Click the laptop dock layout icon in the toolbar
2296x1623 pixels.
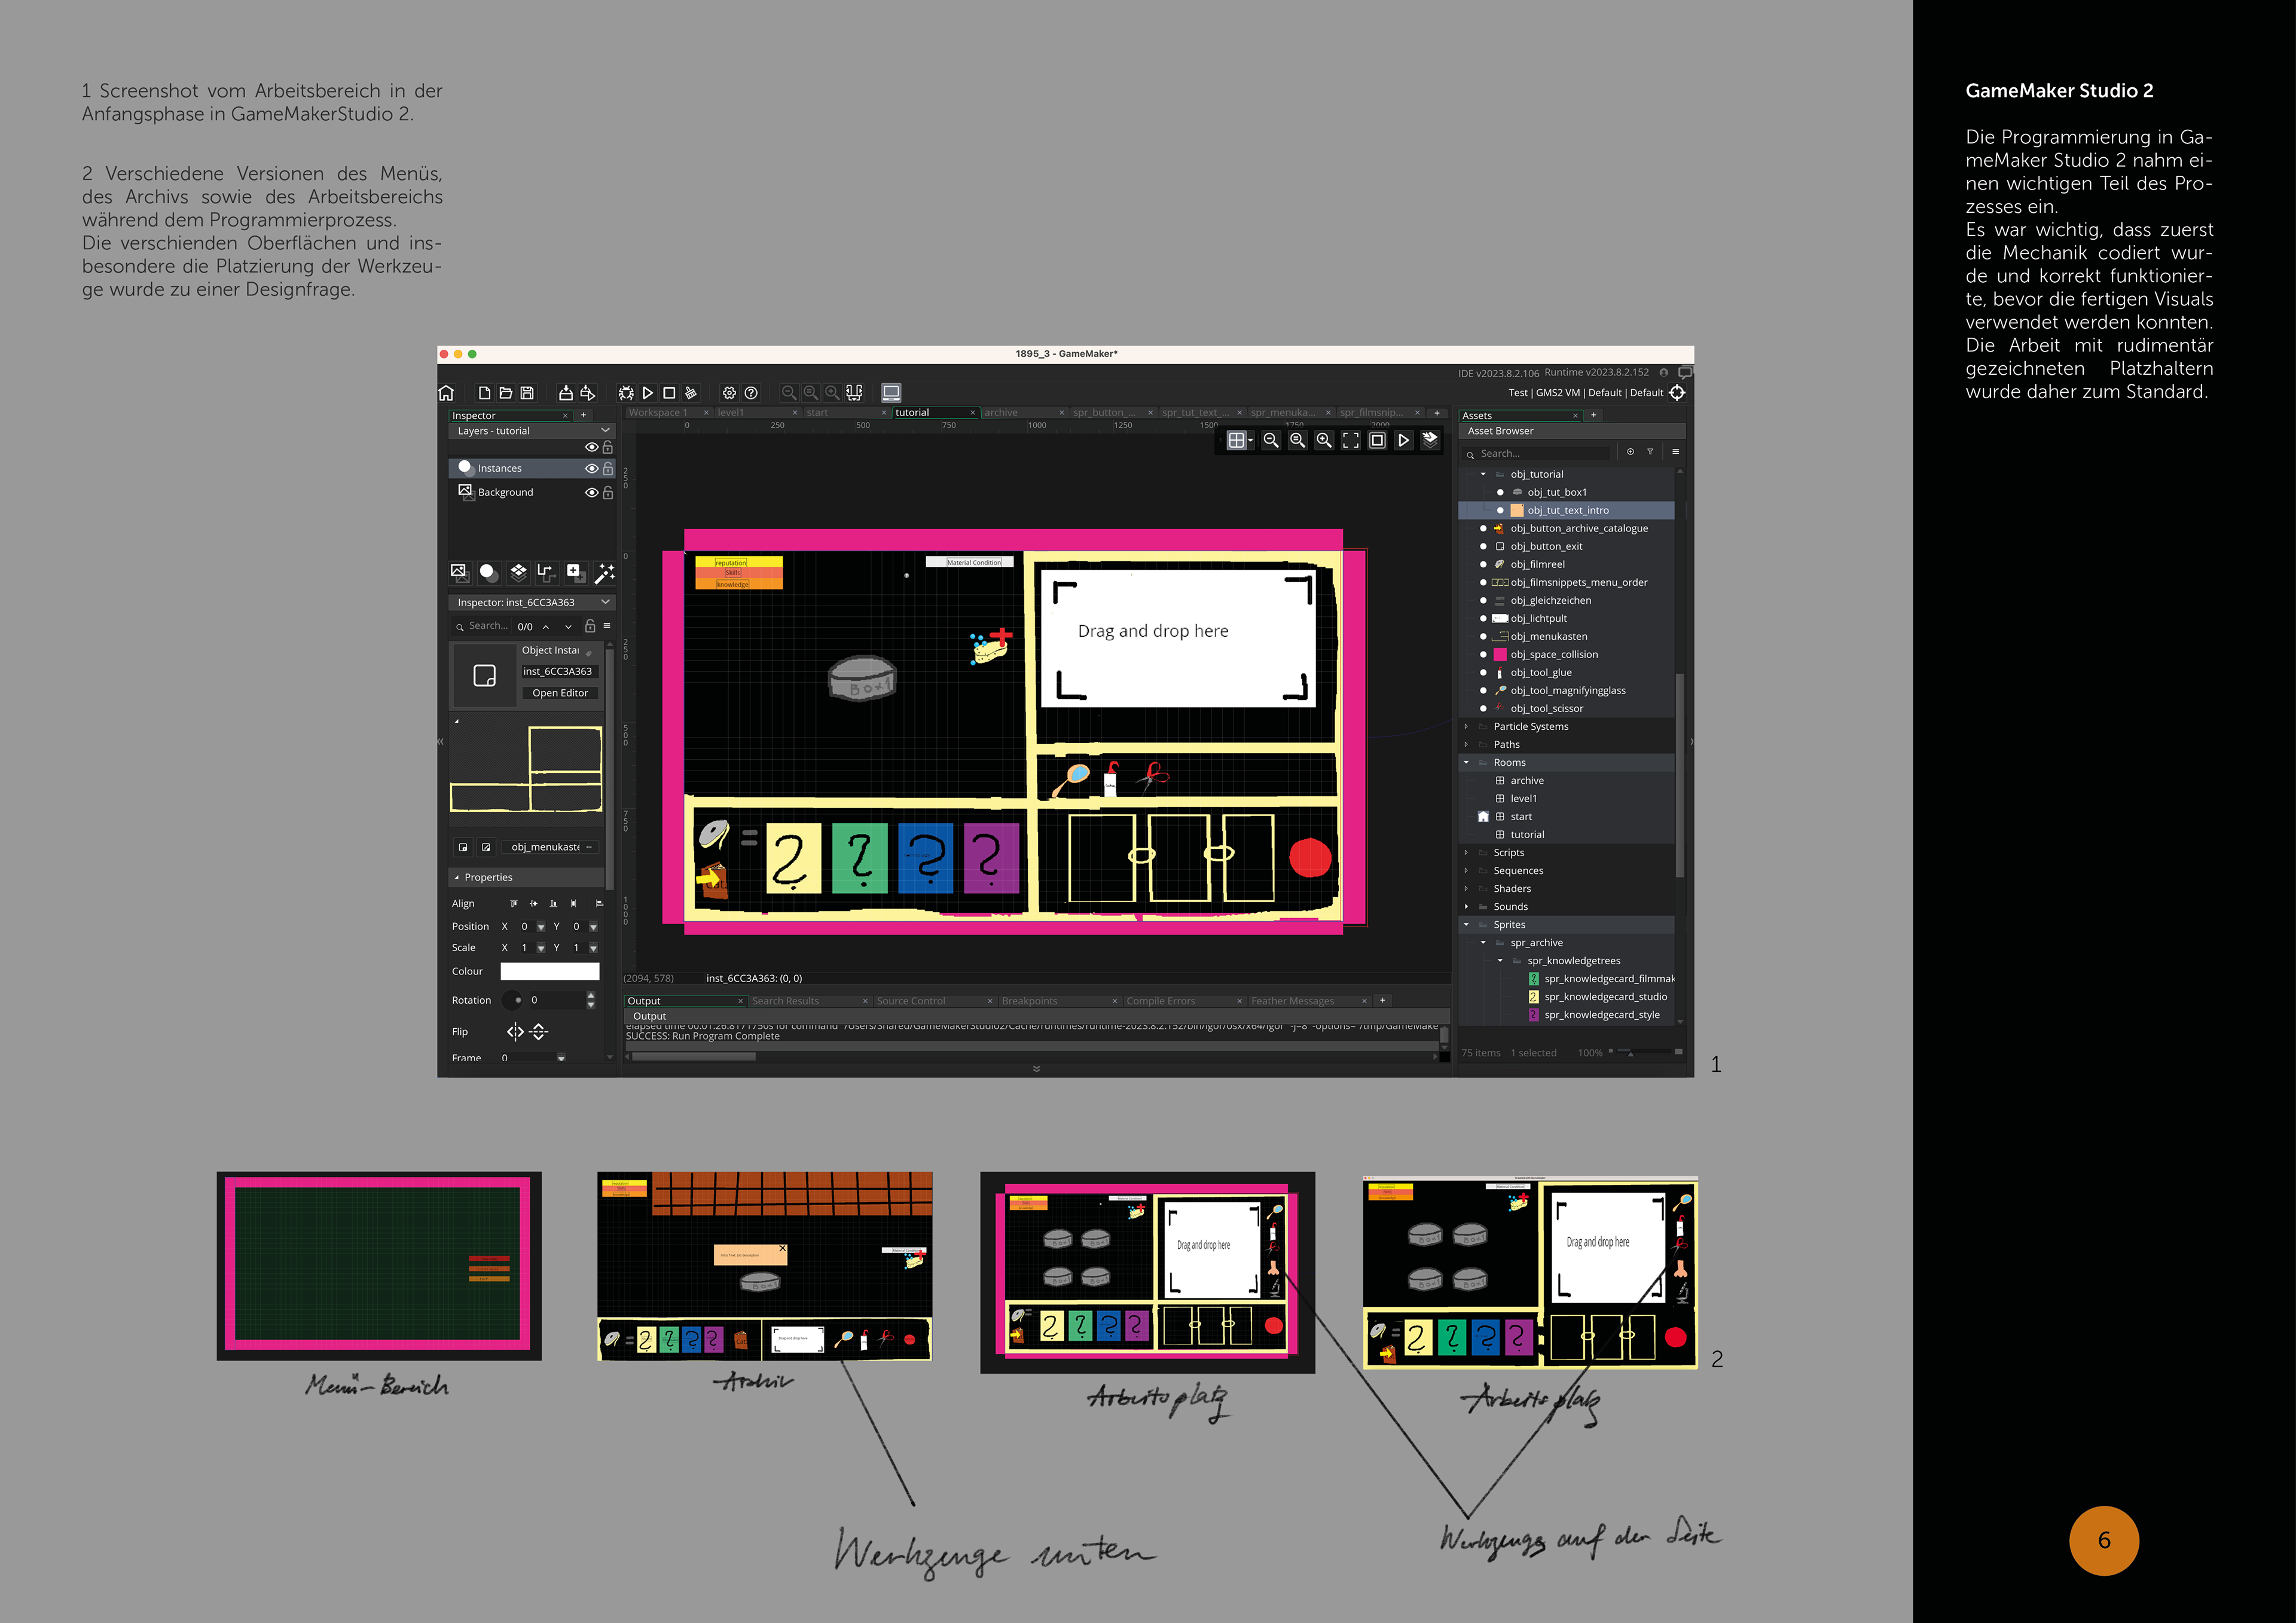point(891,393)
